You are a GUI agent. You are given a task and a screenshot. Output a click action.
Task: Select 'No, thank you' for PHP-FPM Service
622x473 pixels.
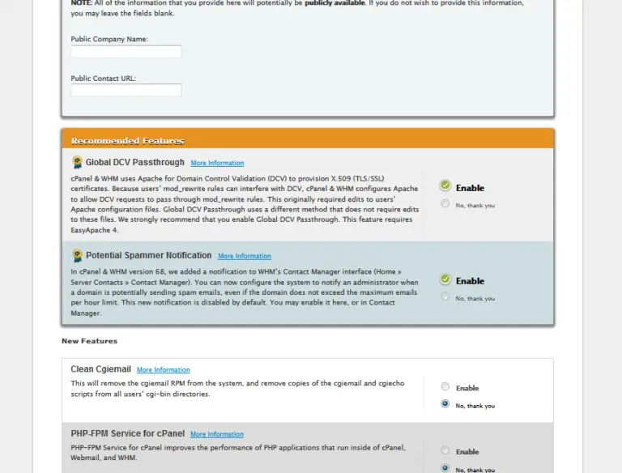(445, 468)
